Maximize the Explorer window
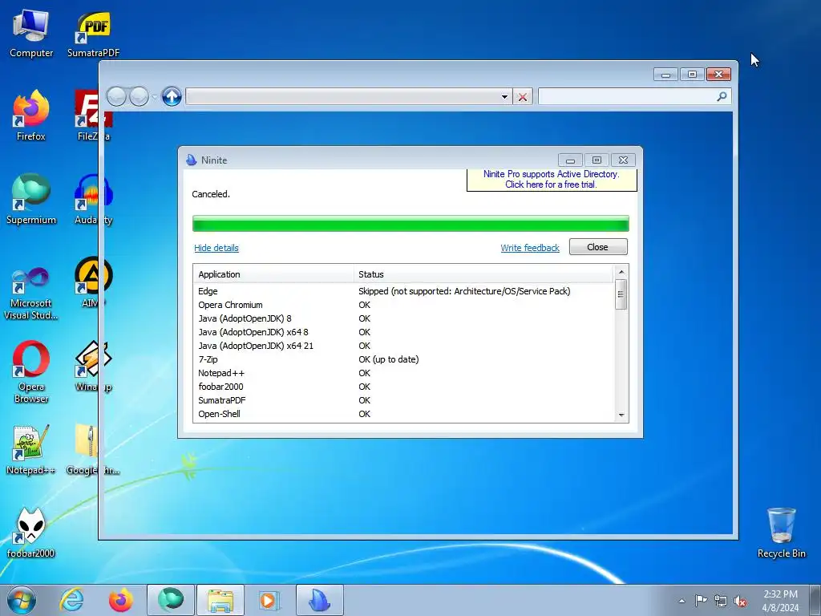The height and width of the screenshot is (616, 821). 692,75
